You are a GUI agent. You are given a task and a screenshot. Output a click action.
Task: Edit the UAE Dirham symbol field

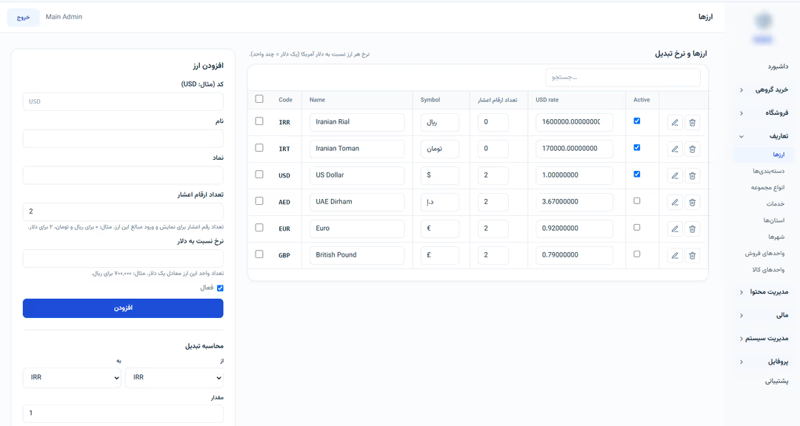[439, 203]
